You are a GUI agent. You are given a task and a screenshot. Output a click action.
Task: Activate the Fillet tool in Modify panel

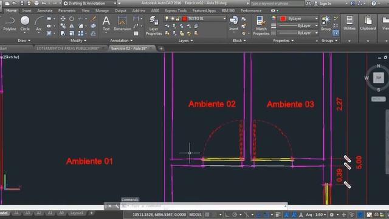pyautogui.click(x=81, y=26)
